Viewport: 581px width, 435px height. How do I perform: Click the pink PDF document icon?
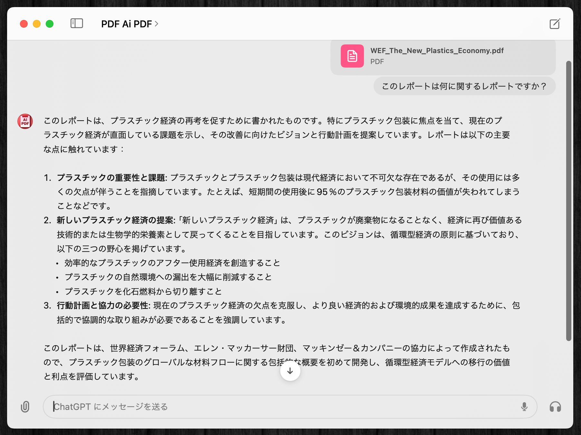point(352,56)
